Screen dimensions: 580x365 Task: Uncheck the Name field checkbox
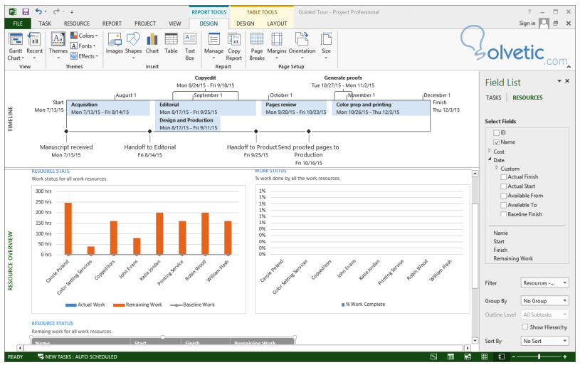(496, 142)
